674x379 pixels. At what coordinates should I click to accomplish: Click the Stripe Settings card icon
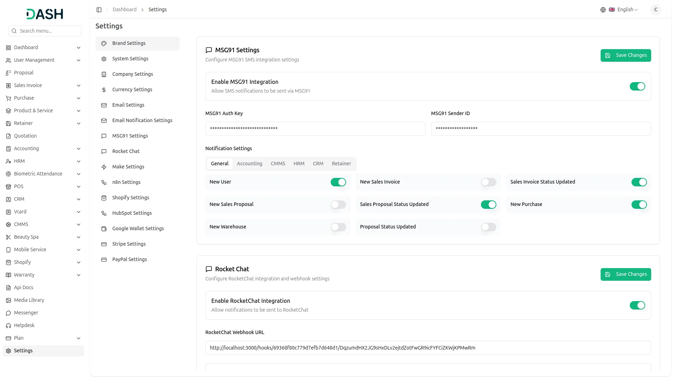(104, 244)
